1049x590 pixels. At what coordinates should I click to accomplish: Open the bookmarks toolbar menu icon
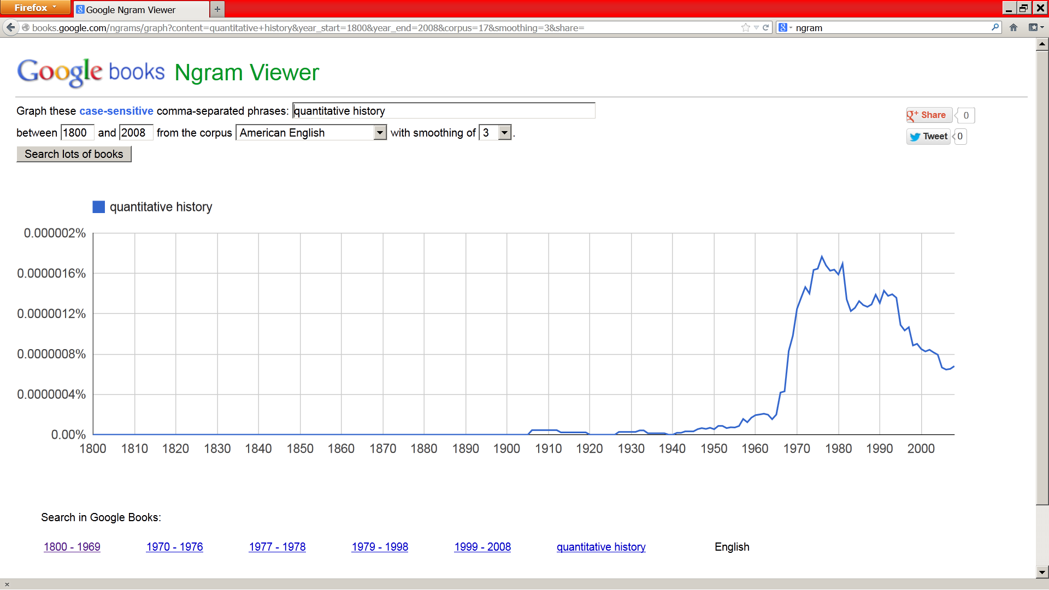(1035, 27)
